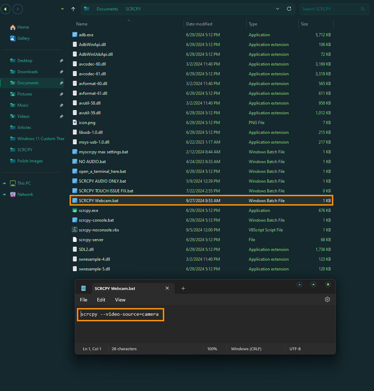Select the scrcpy.exe Android icon
374x391 pixels.
(x=75, y=210)
